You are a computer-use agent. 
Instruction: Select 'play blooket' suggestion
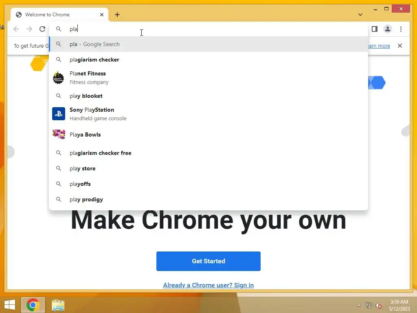(209, 96)
